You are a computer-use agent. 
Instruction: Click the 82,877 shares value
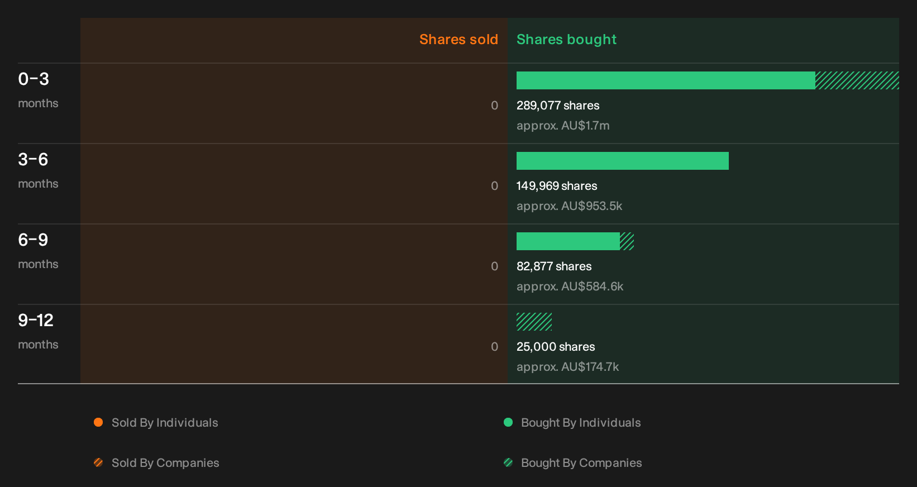554,266
